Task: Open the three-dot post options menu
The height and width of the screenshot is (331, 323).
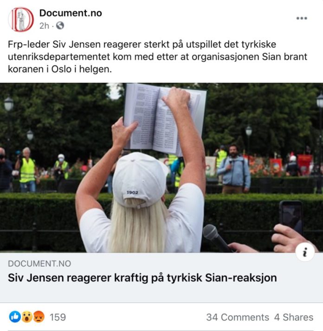Action: coord(302,19)
